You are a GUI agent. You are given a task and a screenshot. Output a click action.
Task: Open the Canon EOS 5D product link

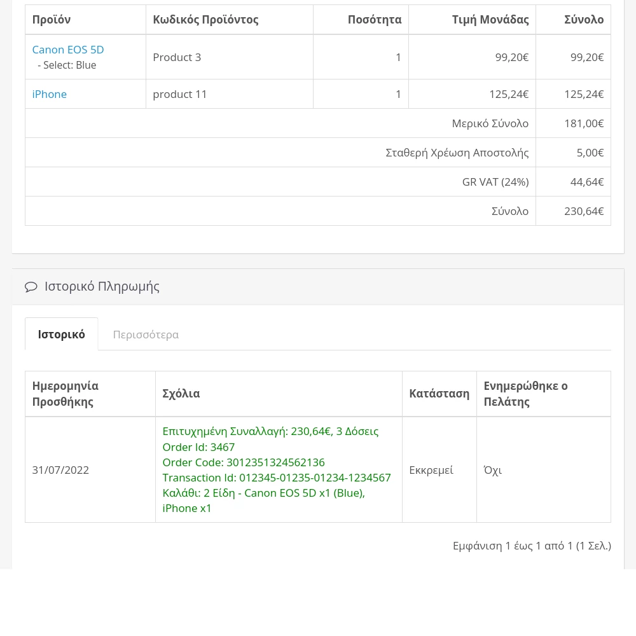coord(67,50)
